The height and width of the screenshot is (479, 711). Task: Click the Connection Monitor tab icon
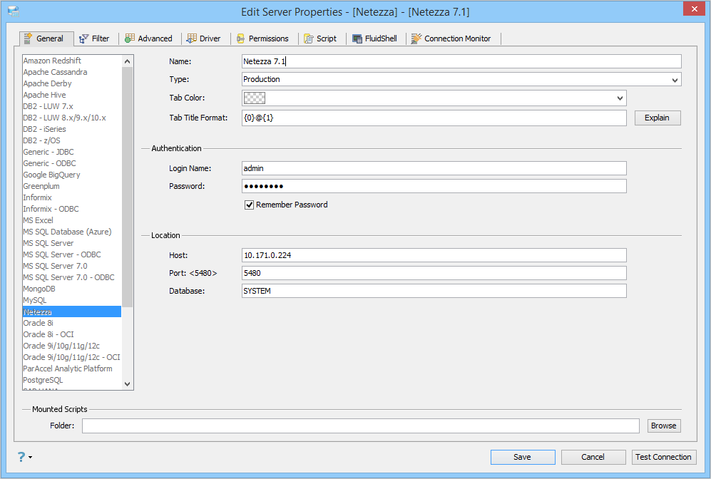[416, 38]
